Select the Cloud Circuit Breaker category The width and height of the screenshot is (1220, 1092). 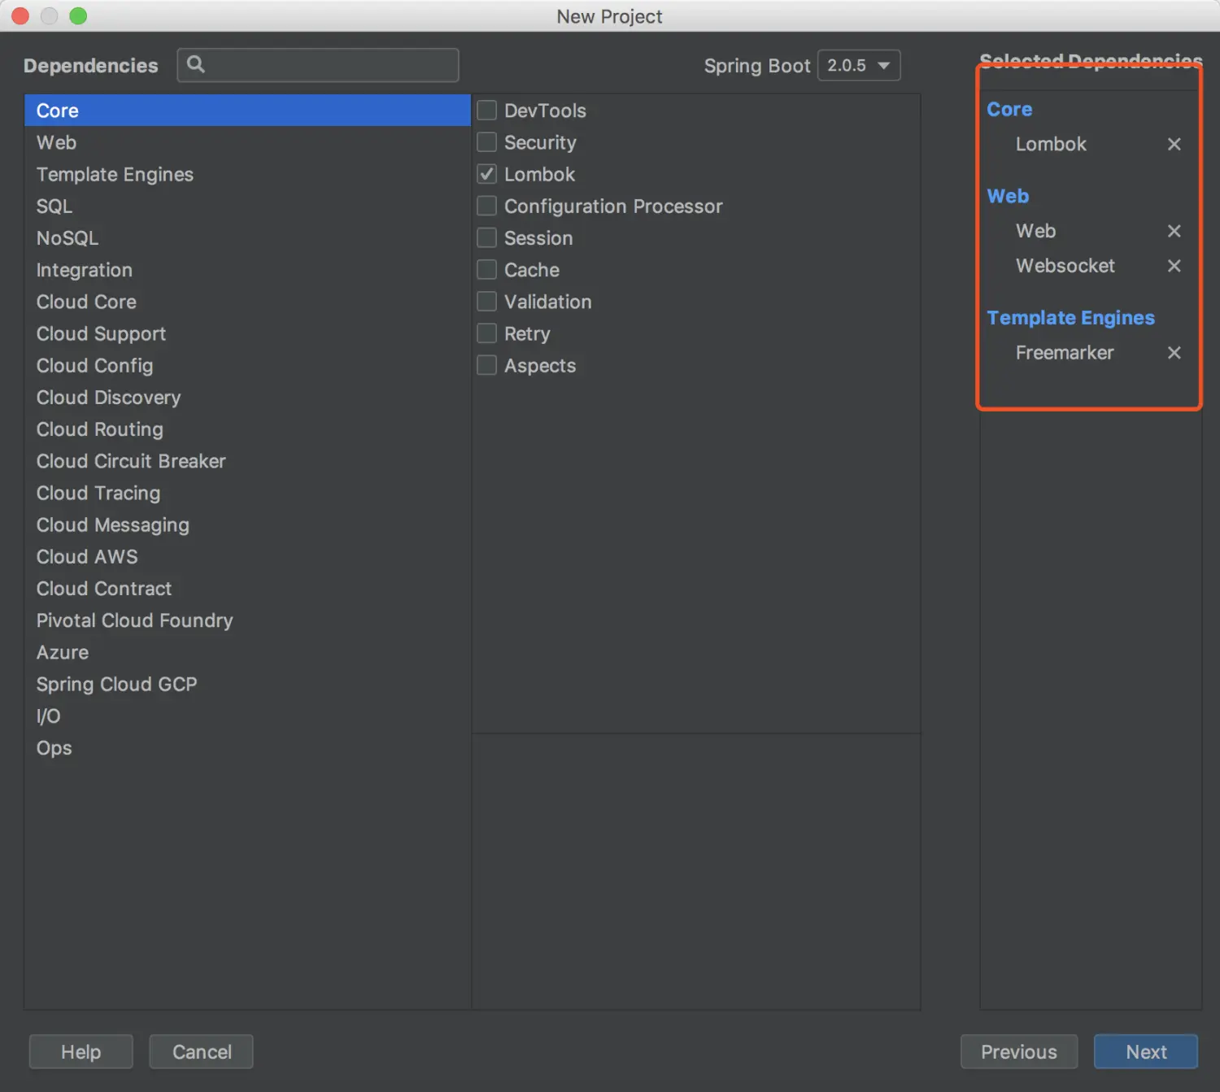pos(247,461)
